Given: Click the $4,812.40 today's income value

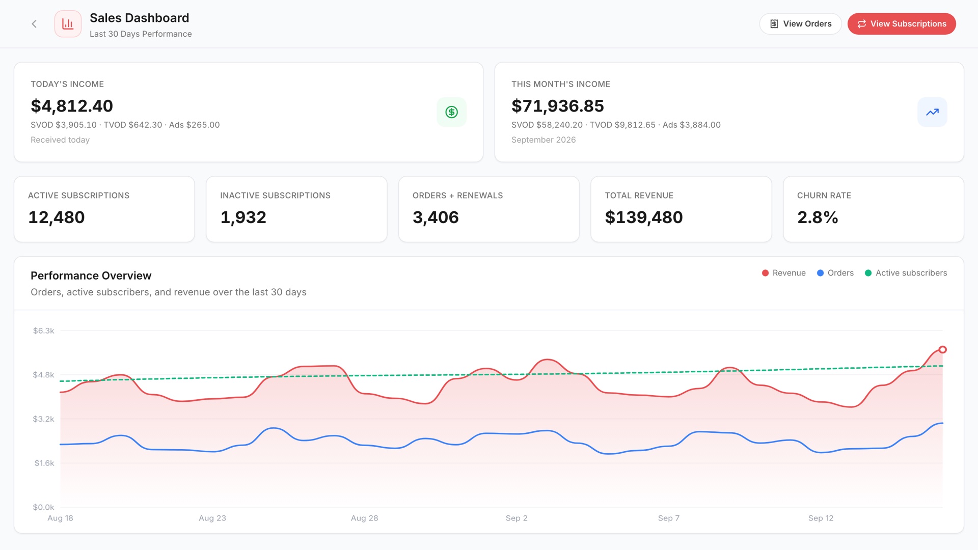Looking at the screenshot, I should click(72, 106).
